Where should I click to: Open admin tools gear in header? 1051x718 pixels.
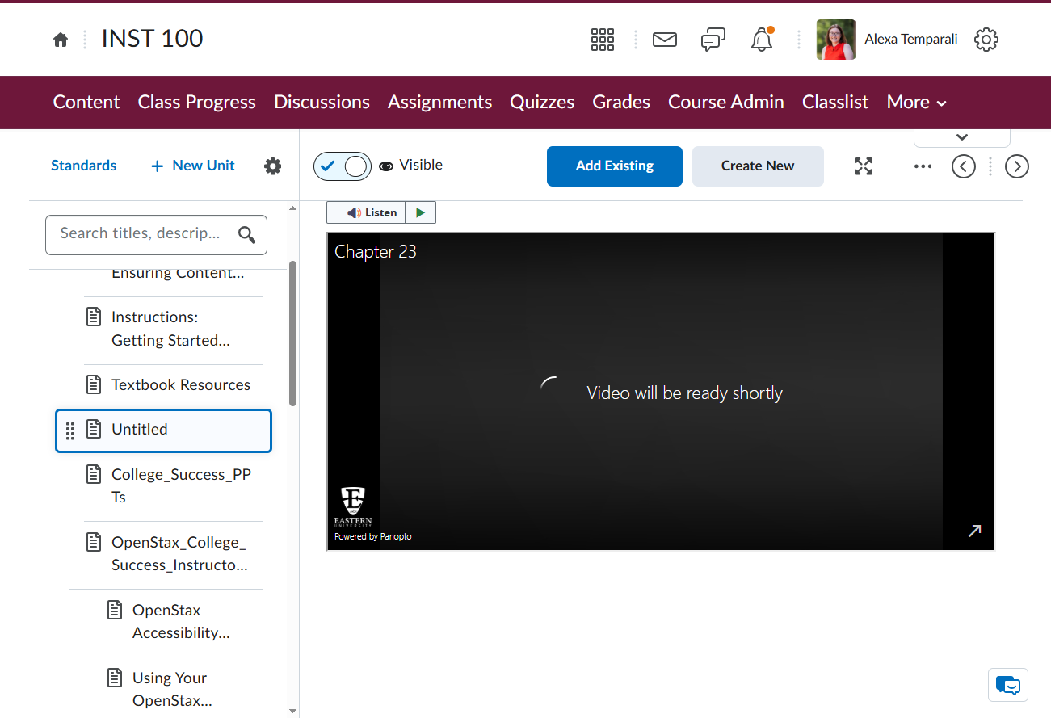(x=986, y=40)
